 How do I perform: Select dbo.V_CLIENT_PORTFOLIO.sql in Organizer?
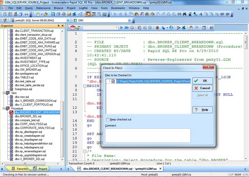click(x=34, y=105)
